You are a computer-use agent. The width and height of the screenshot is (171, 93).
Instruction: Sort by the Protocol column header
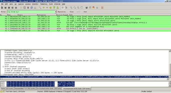coord(60,15)
